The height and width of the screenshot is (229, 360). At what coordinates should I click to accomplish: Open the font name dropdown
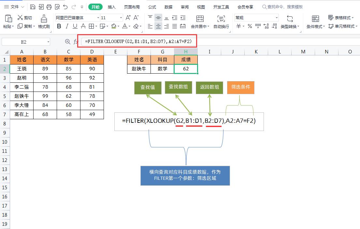click(98, 18)
